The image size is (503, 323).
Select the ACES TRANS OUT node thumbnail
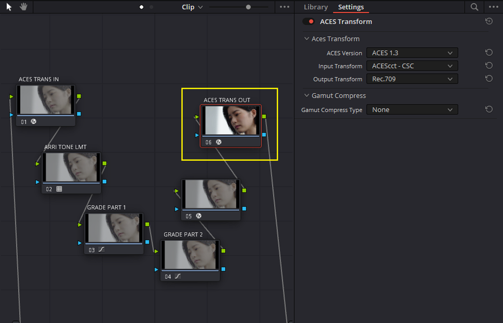231,120
